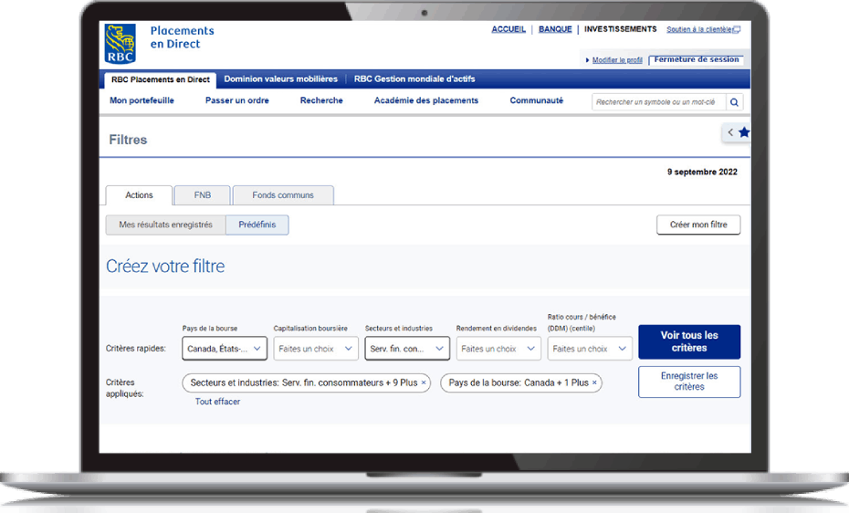
Task: Click the INVESTISSEMENTS link
Action: [621, 29]
